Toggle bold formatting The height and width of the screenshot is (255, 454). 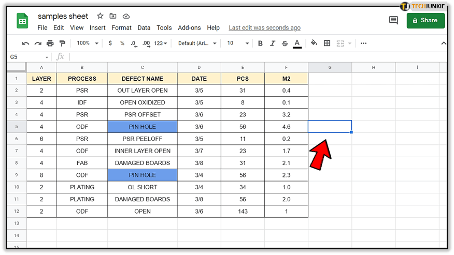(260, 43)
